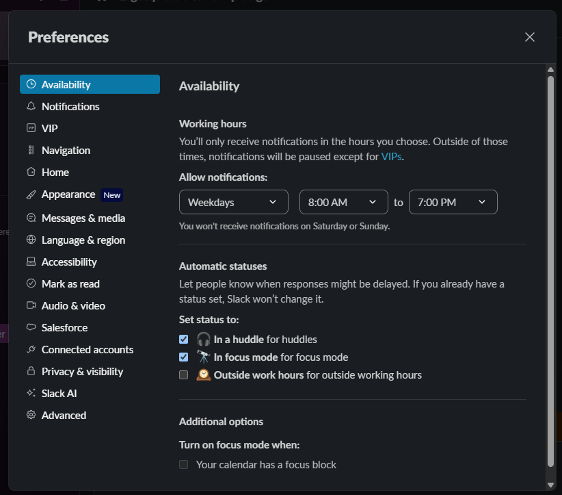This screenshot has height=495, width=562.
Task: Click the New badge beside Appearance
Action: [112, 195]
